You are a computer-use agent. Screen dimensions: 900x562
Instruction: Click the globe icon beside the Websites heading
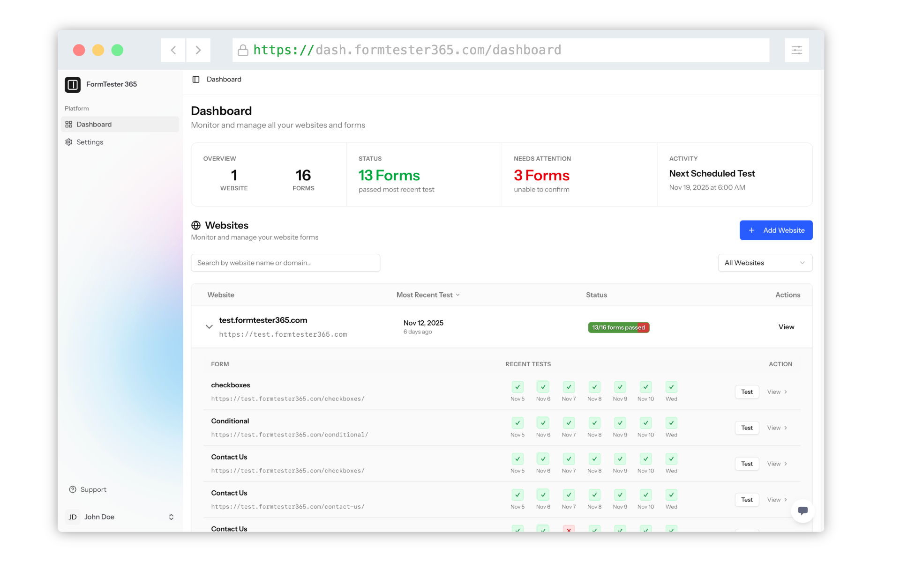pos(196,225)
